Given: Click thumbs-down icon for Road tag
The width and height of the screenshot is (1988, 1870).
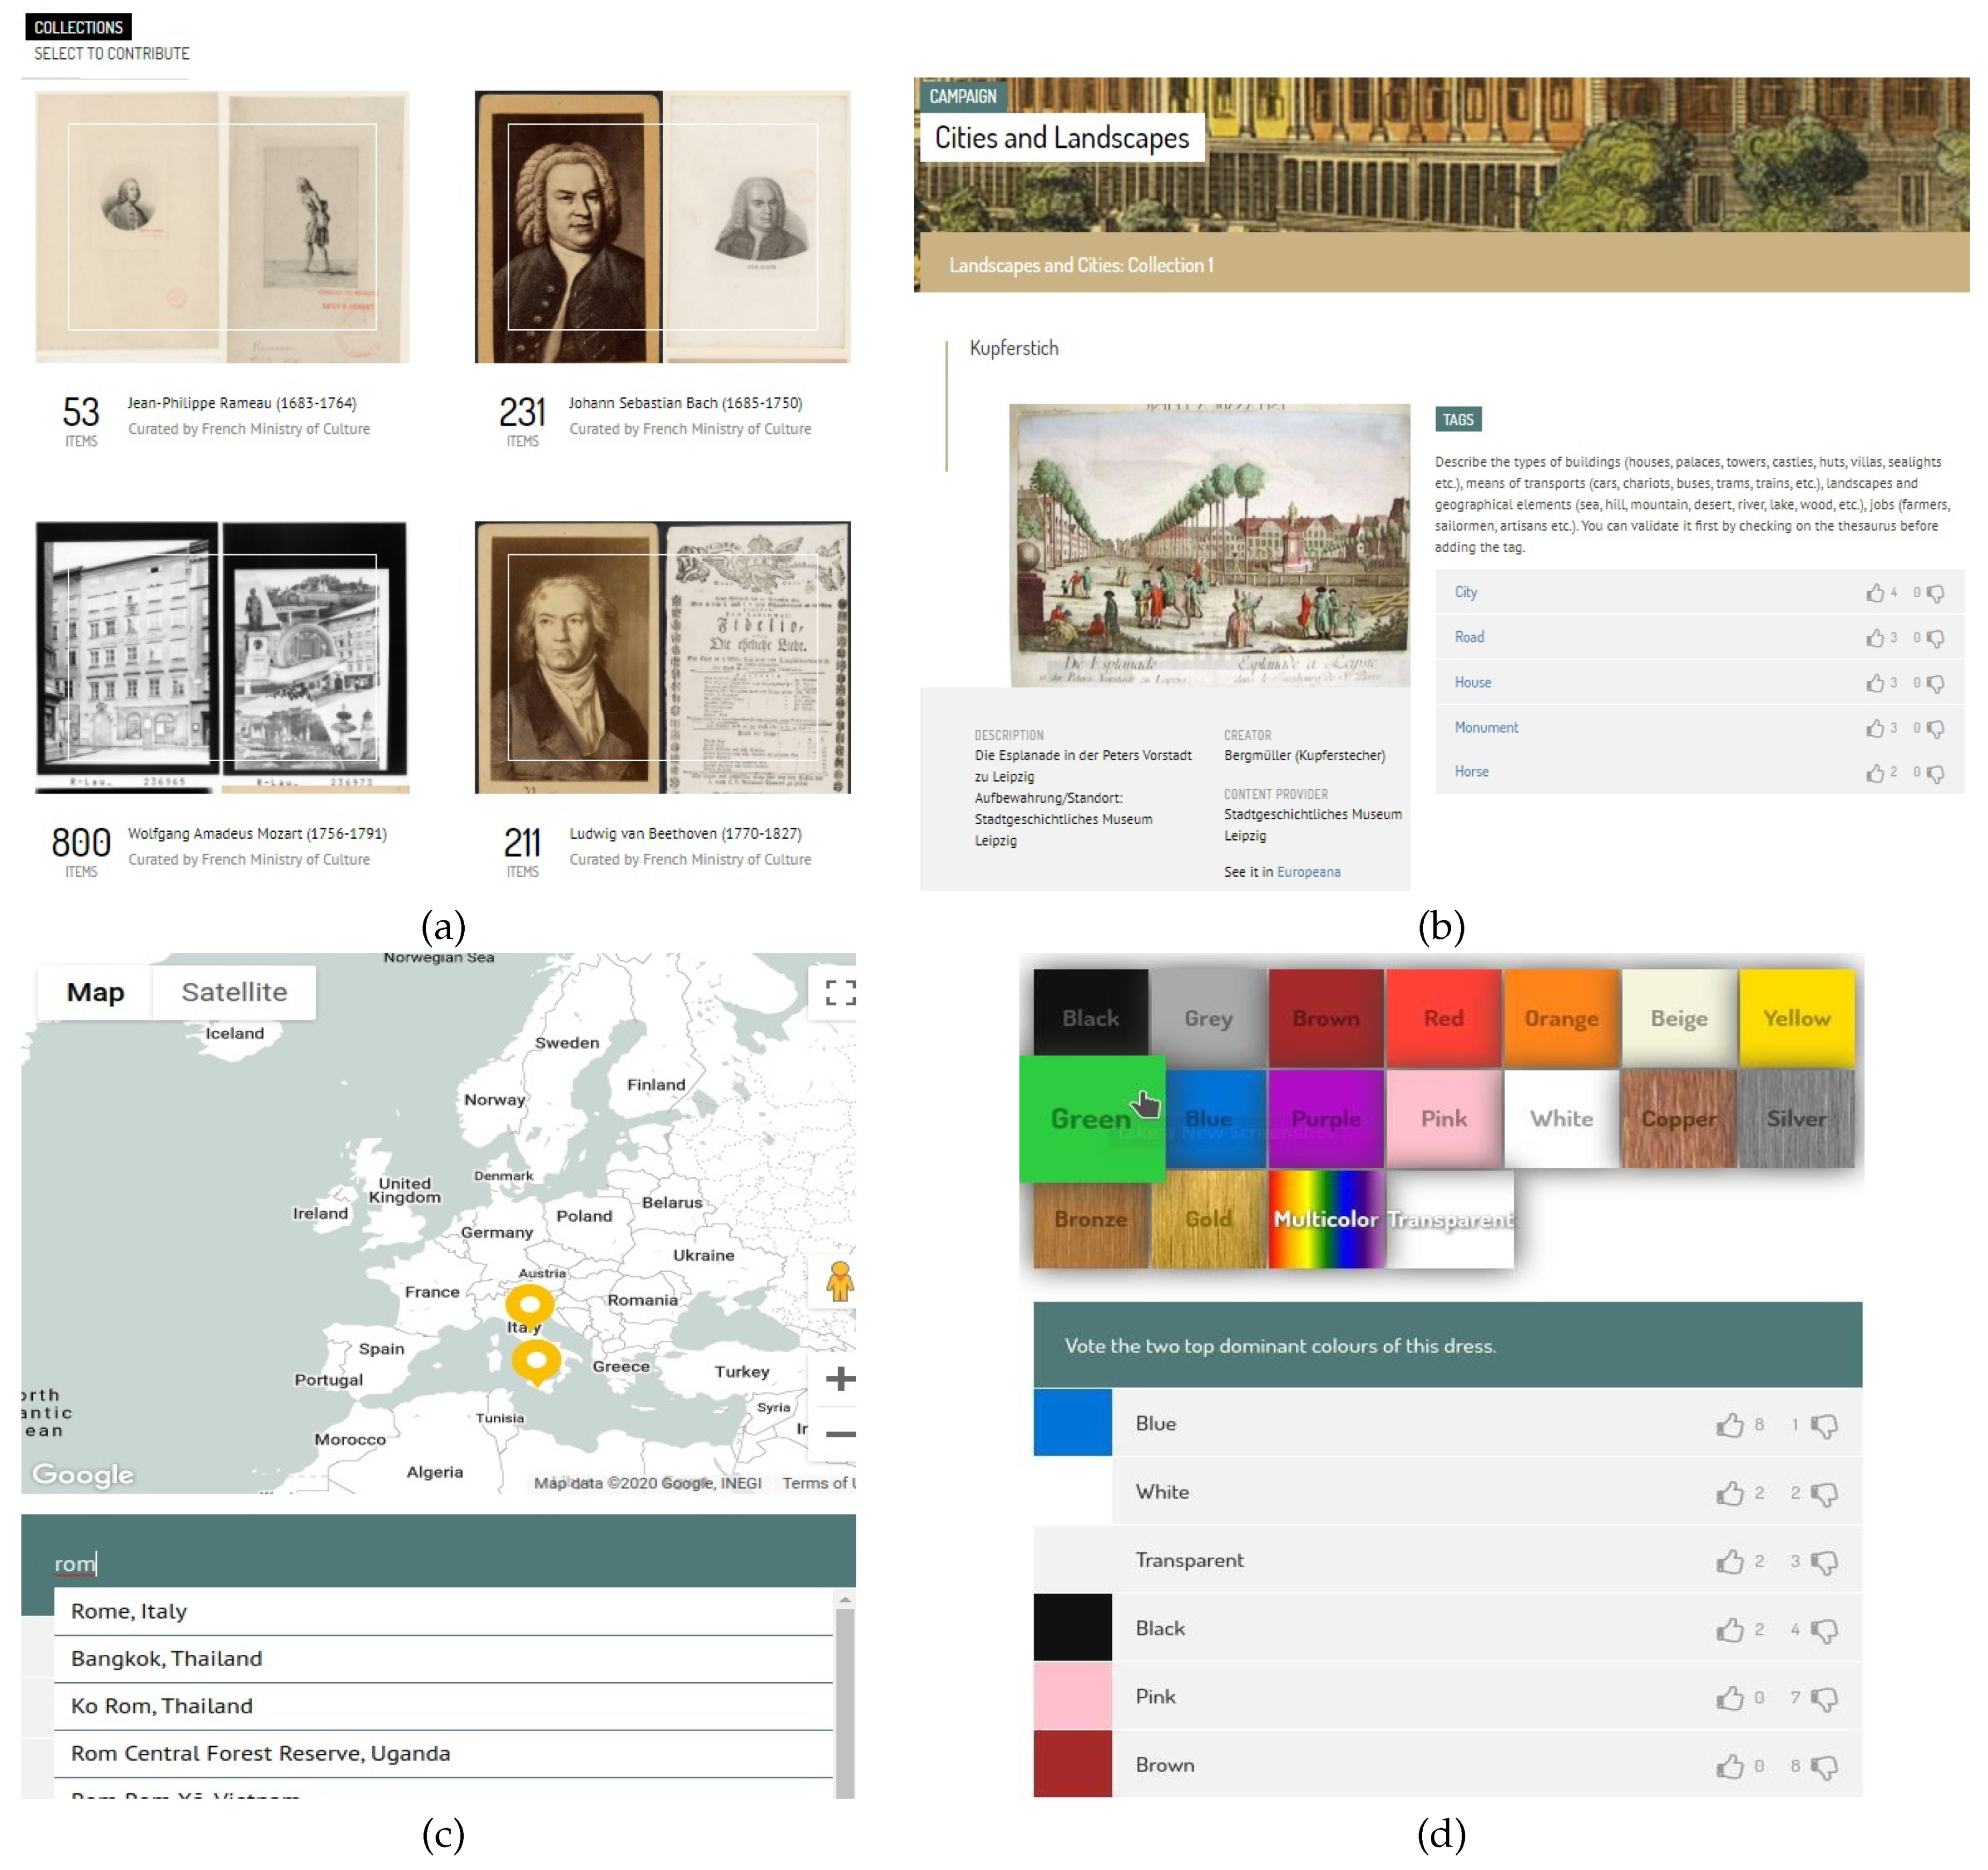Looking at the screenshot, I should pos(1936,638).
